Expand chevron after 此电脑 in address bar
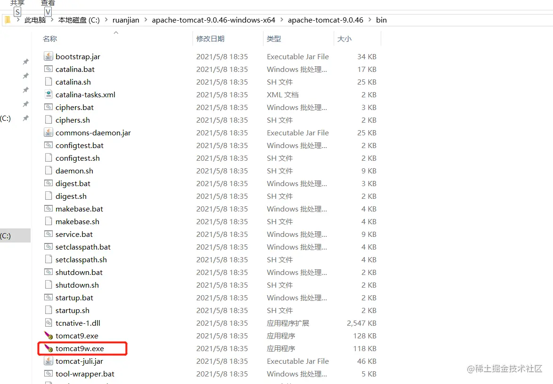This screenshot has height=384, width=553. (x=52, y=20)
